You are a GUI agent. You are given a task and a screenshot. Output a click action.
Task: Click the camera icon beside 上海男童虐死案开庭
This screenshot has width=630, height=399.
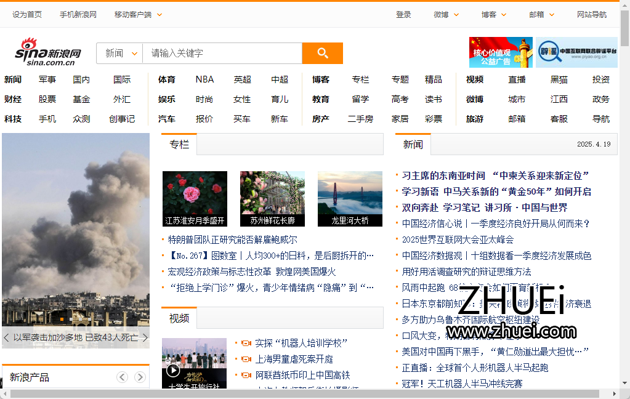point(246,359)
